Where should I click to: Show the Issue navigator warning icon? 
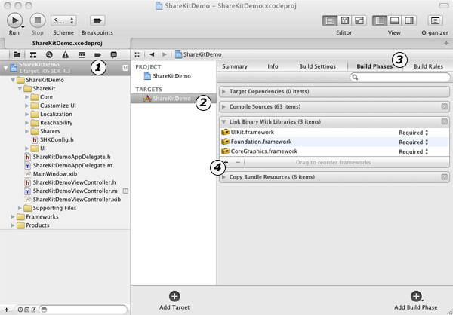click(x=66, y=54)
